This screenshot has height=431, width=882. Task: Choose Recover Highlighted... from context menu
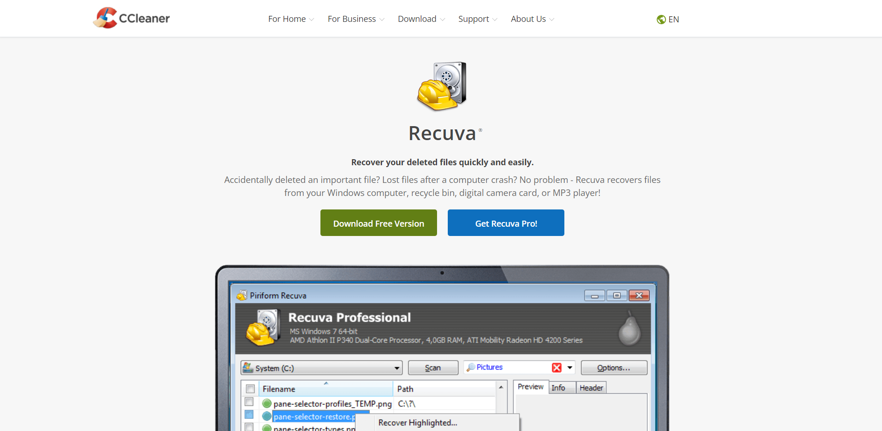(417, 423)
